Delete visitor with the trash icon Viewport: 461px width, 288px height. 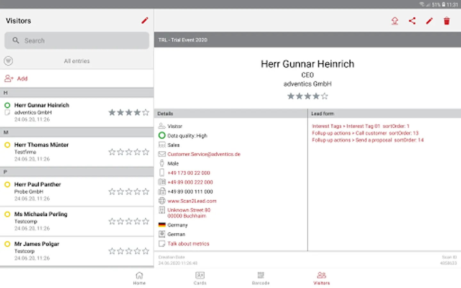447,21
